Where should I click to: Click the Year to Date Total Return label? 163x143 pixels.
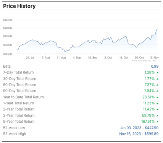24,97
